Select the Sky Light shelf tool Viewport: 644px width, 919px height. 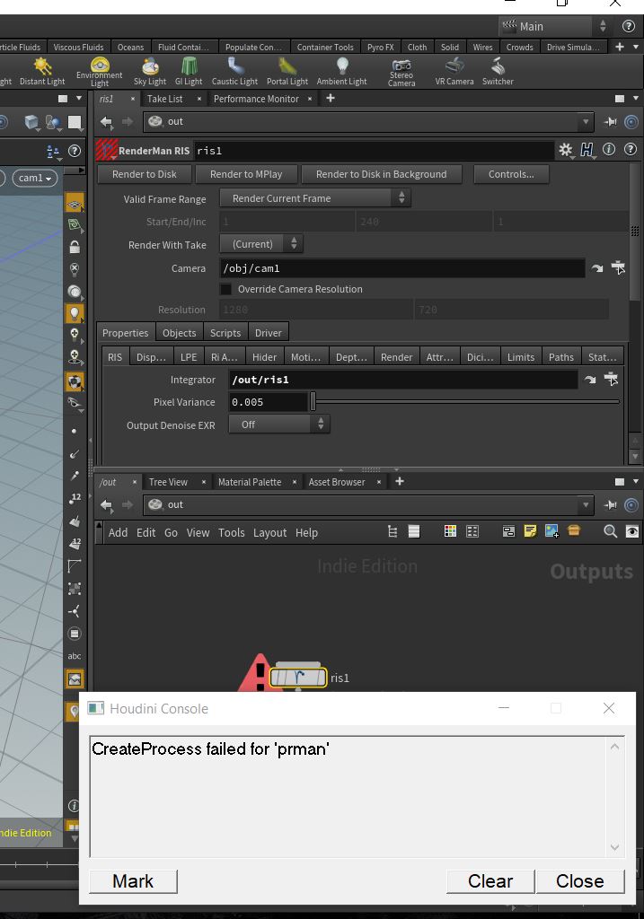point(150,72)
